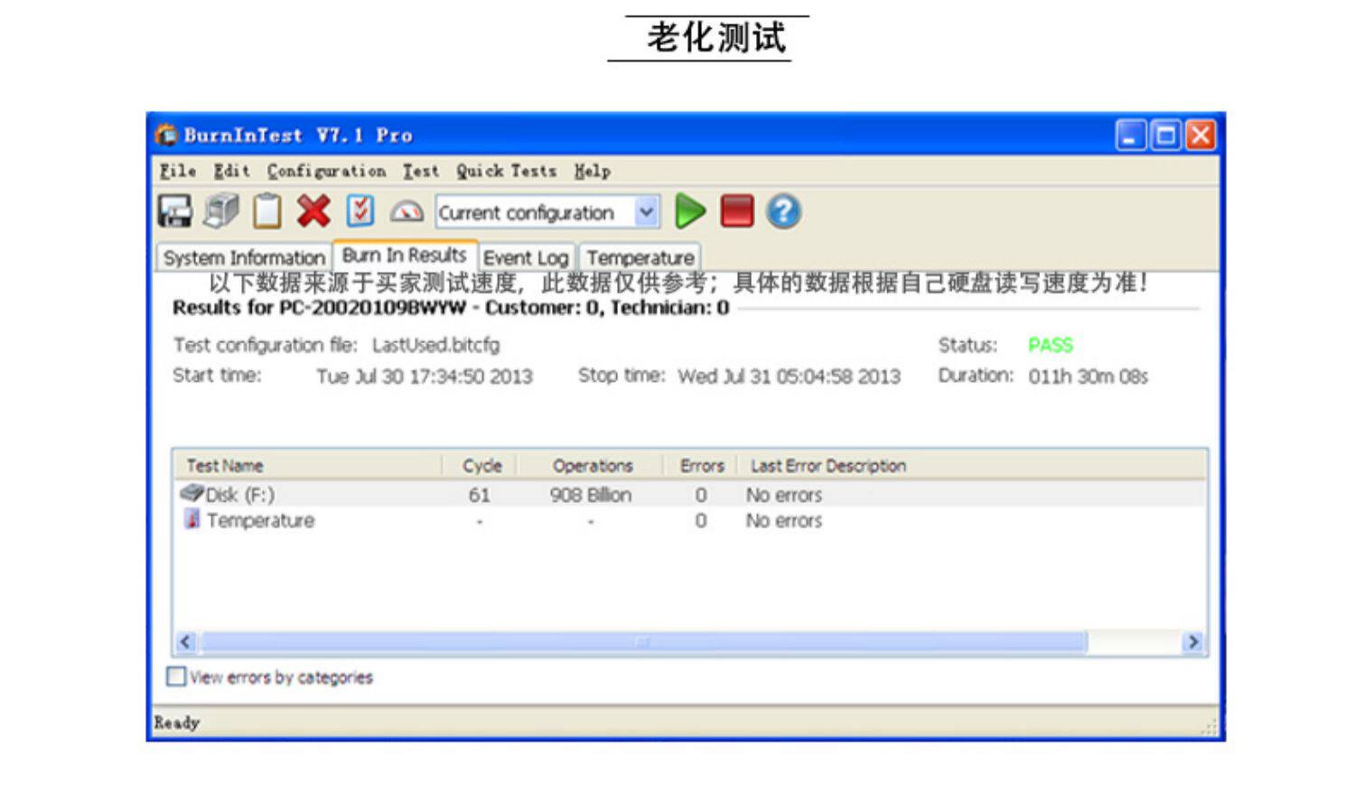This screenshot has width=1355, height=799.
Task: Maximize the BurnInTest window
Action: pyautogui.click(x=1165, y=135)
